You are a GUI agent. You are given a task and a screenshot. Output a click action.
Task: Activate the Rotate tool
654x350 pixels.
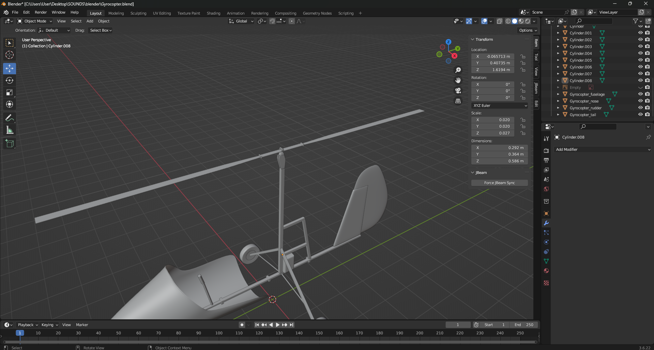tap(10, 80)
